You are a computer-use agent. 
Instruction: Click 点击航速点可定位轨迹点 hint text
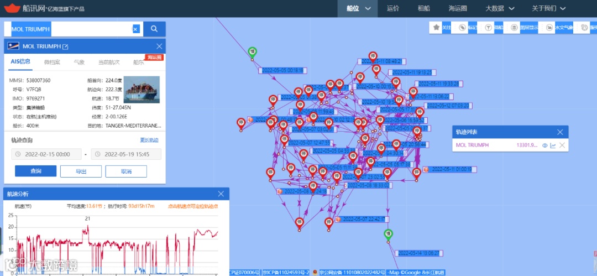point(193,206)
